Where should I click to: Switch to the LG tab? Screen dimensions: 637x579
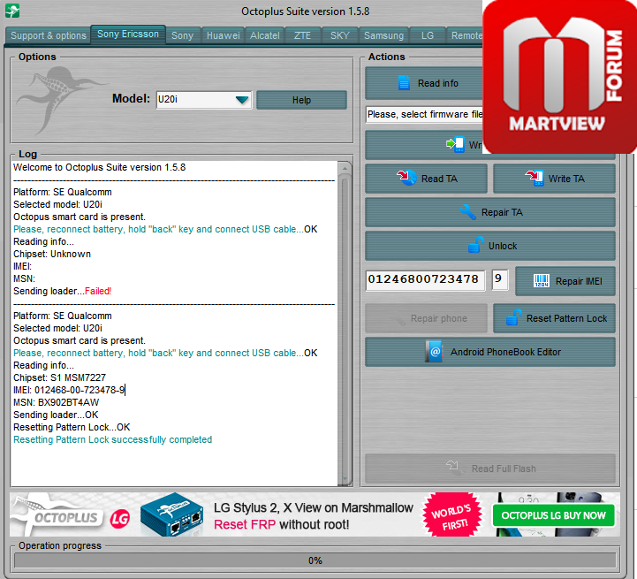pos(428,35)
